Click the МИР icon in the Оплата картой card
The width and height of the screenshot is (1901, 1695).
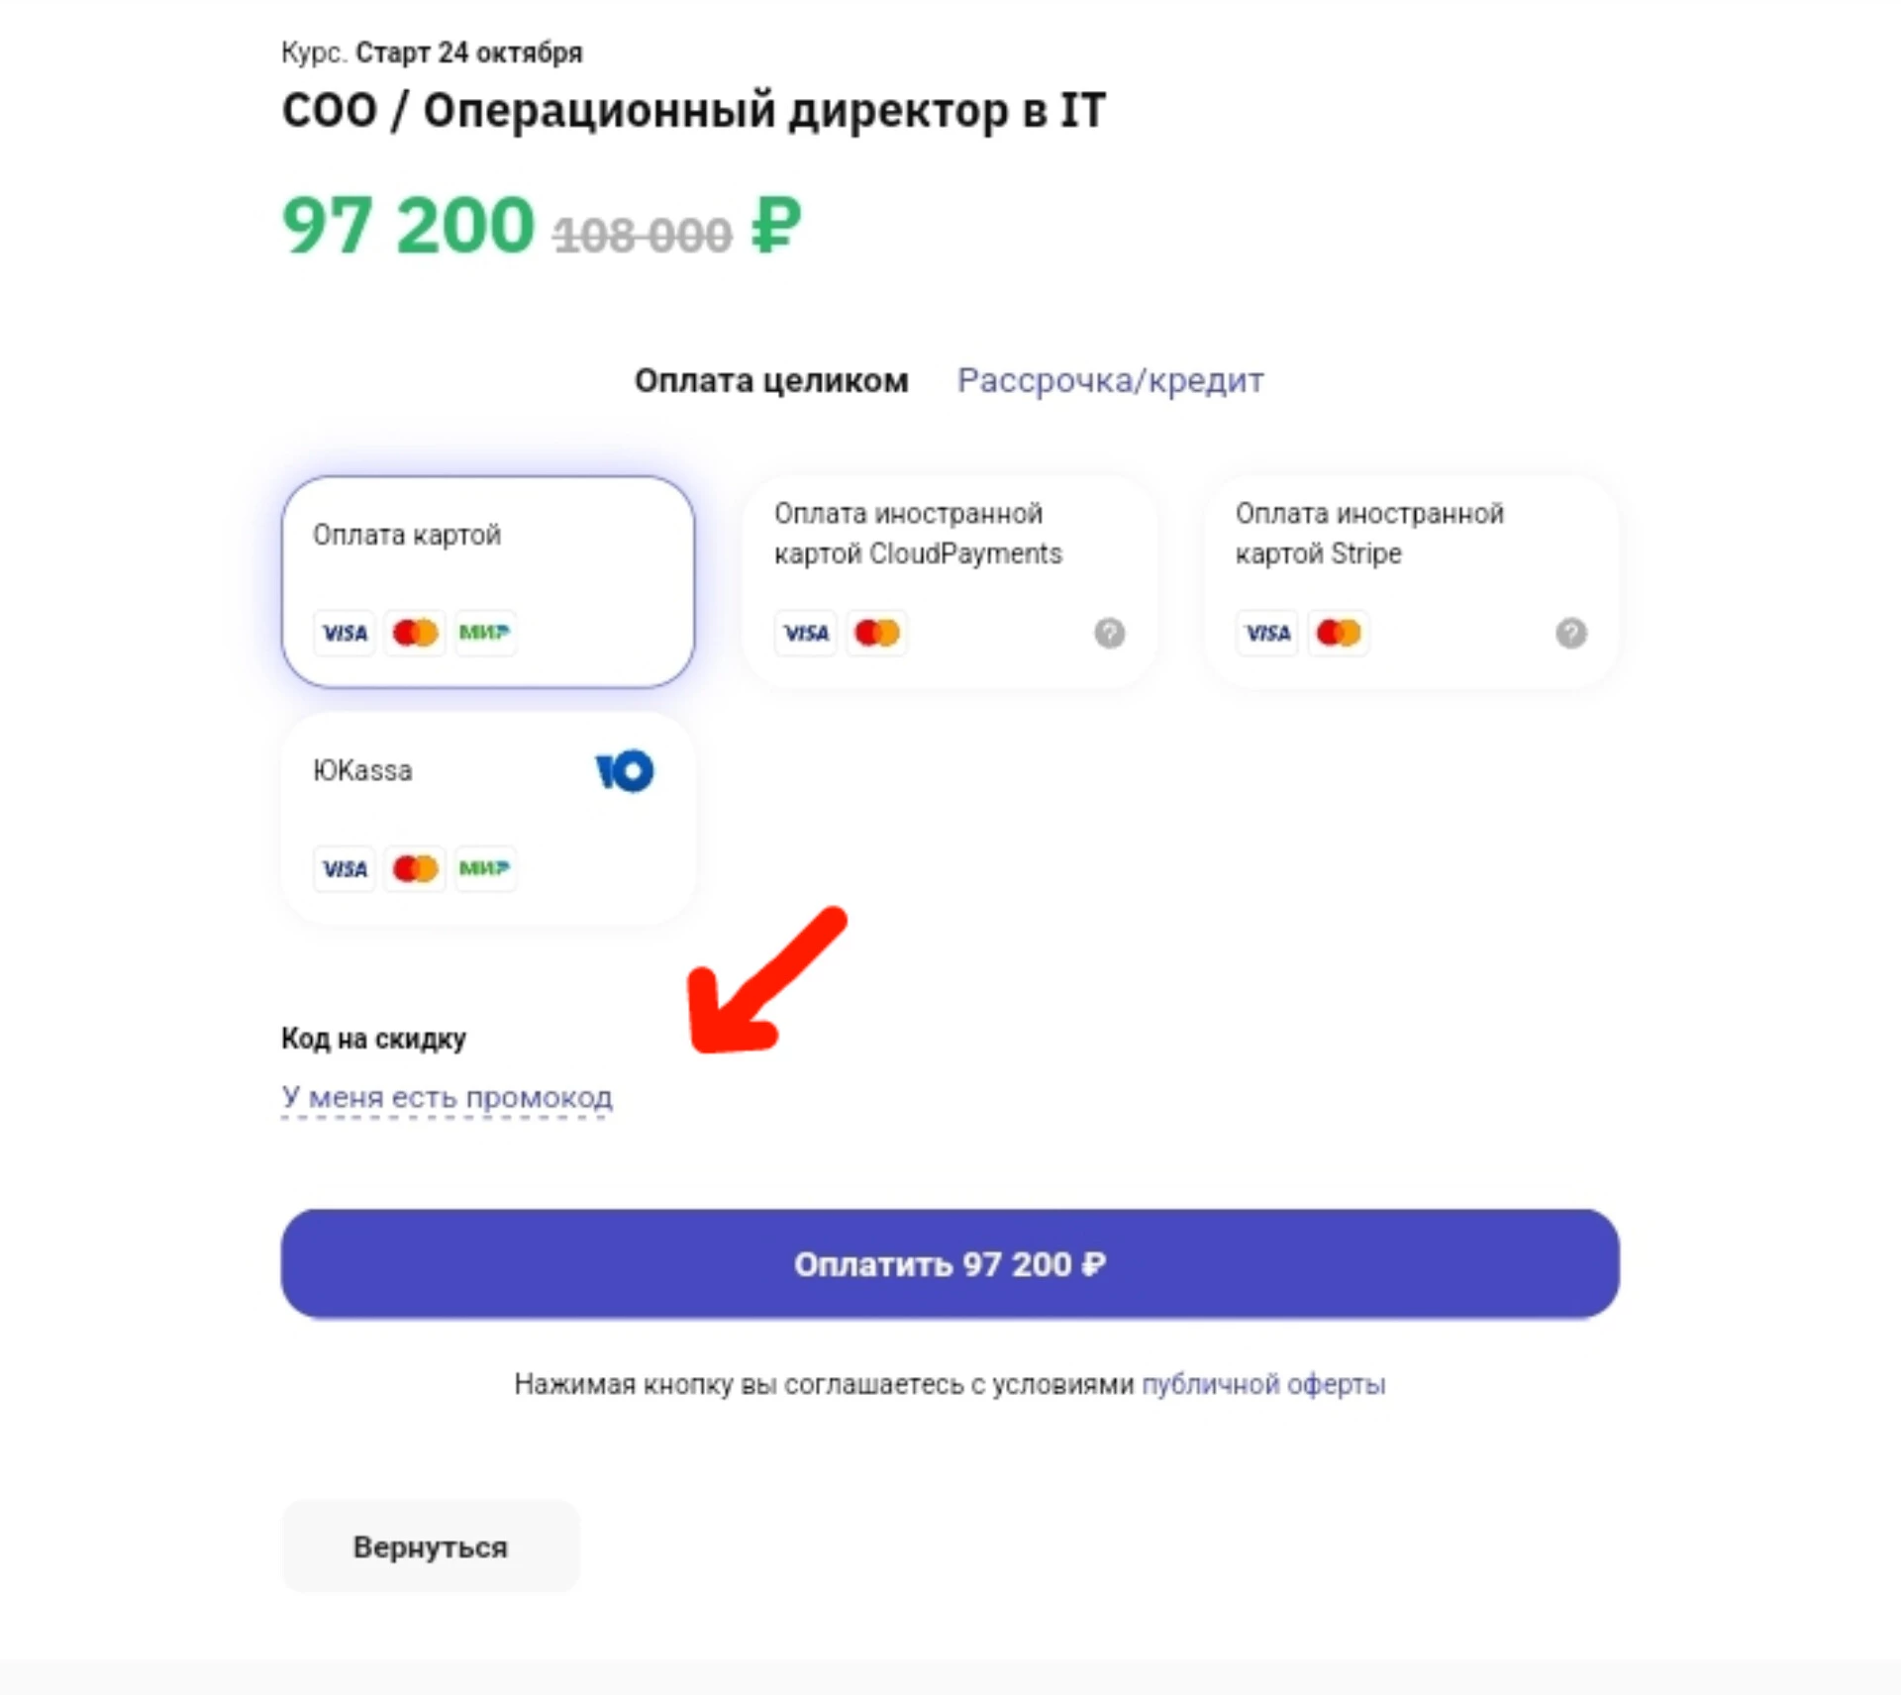484,633
